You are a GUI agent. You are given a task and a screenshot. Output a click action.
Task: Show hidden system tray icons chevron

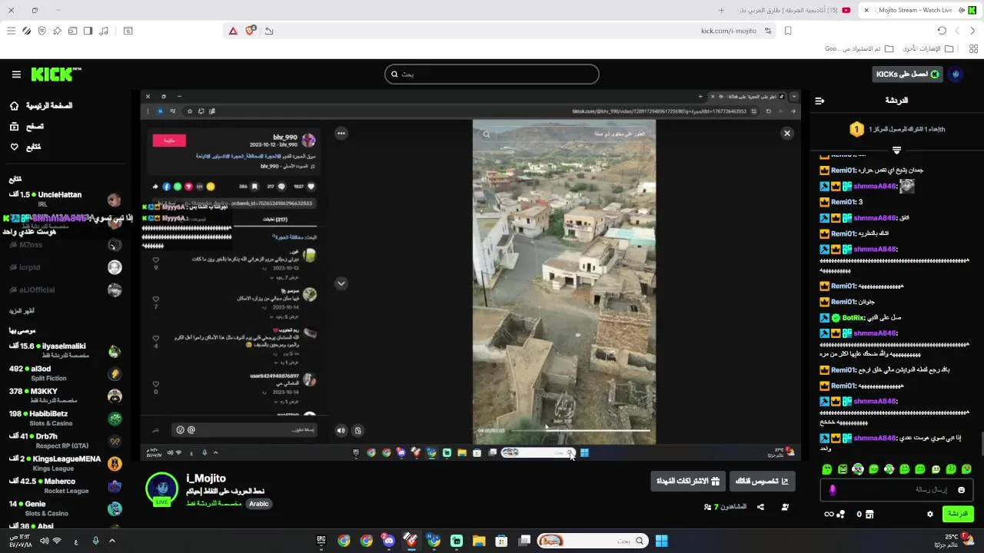[111, 541]
